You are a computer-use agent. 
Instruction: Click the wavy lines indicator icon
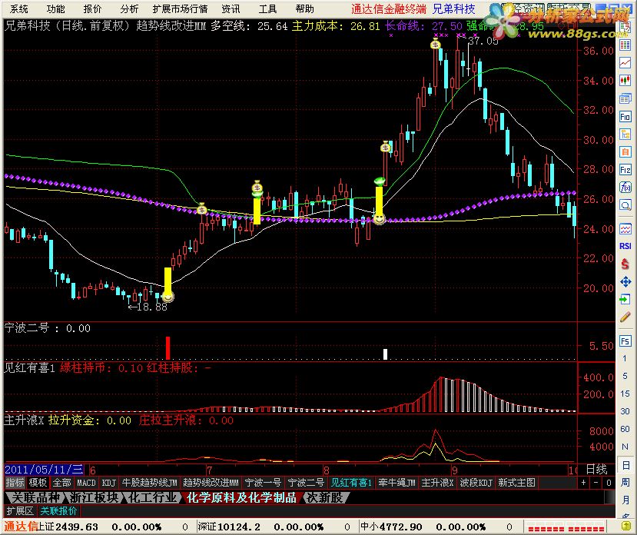click(625, 229)
